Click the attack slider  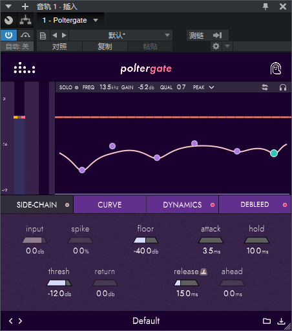pyautogui.click(x=211, y=240)
